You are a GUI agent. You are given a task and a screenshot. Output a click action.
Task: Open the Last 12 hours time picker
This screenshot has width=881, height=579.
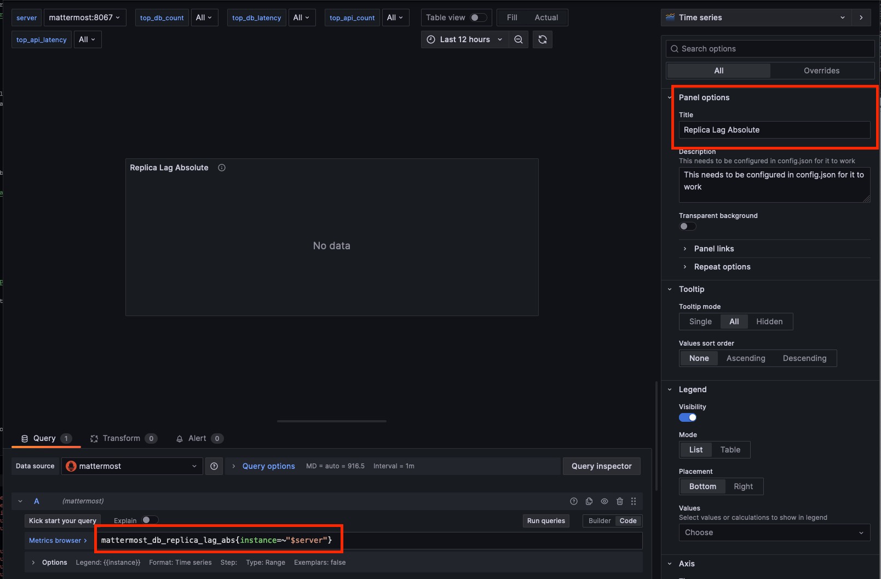point(463,39)
